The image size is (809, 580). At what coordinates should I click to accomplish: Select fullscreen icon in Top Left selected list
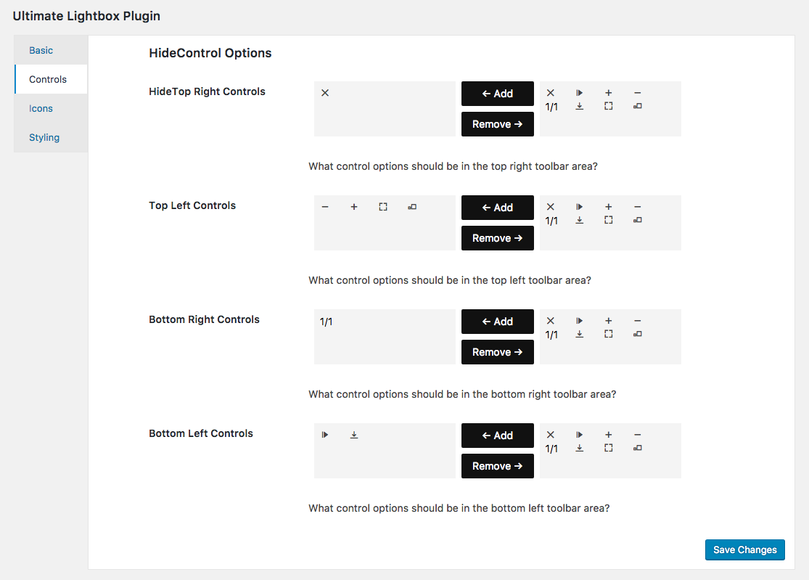383,207
